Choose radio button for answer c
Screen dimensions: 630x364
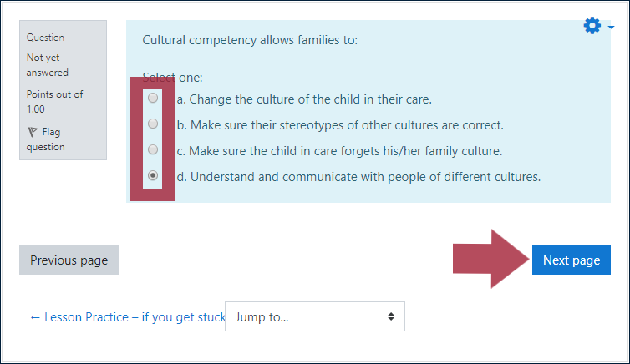(153, 149)
